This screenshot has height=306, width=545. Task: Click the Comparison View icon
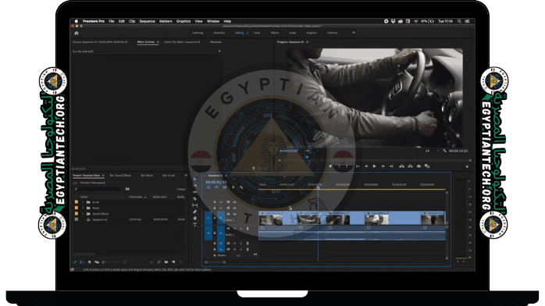point(427,166)
